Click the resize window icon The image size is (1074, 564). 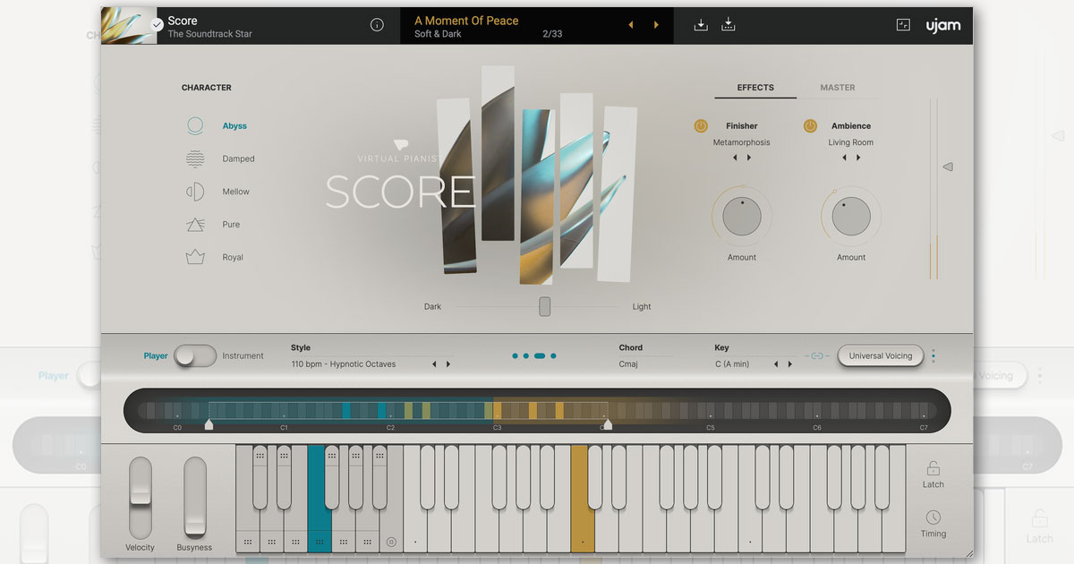(x=903, y=25)
